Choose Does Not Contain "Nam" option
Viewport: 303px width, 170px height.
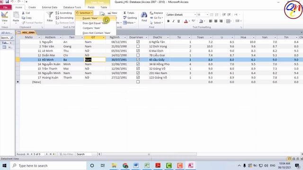pos(96,33)
